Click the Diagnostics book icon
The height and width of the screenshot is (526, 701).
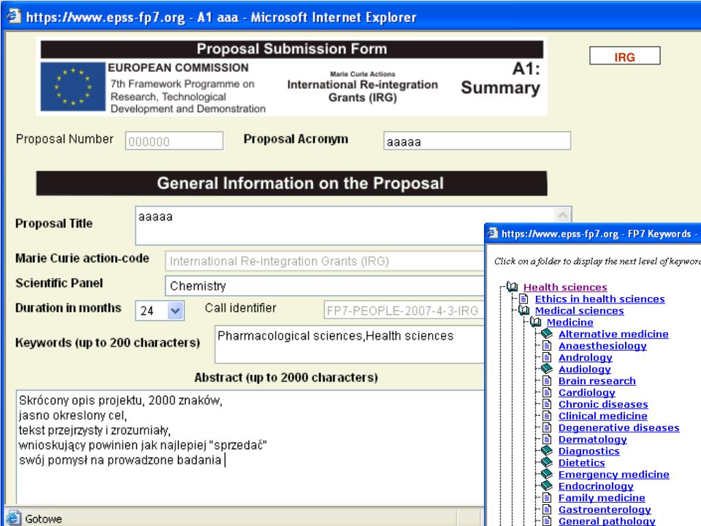[x=547, y=451]
